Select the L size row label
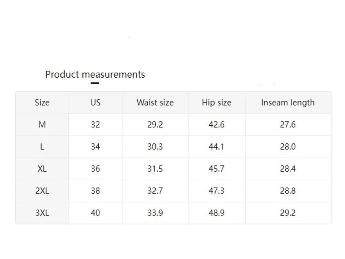Image resolution: width=345 pixels, height=259 pixels. point(42,147)
